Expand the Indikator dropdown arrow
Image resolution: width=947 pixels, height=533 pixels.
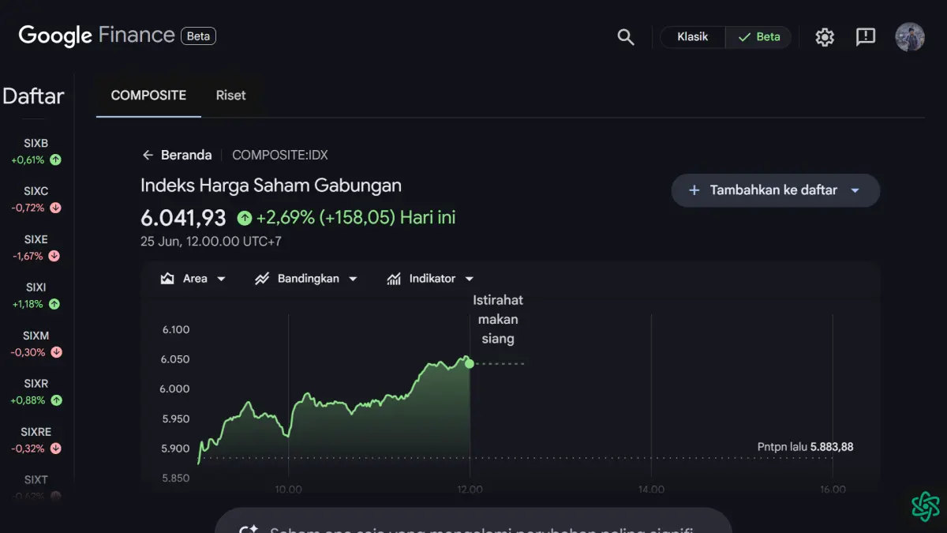[470, 279]
